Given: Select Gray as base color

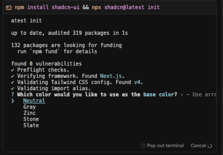Looking at the screenshot, I should pos(29,107).
